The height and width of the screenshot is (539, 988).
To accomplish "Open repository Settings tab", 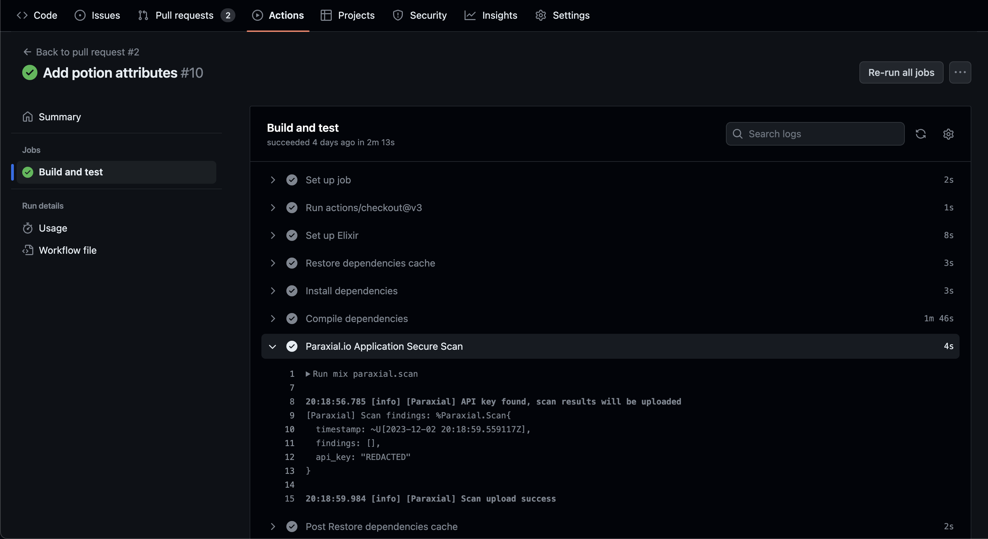I will (x=562, y=15).
